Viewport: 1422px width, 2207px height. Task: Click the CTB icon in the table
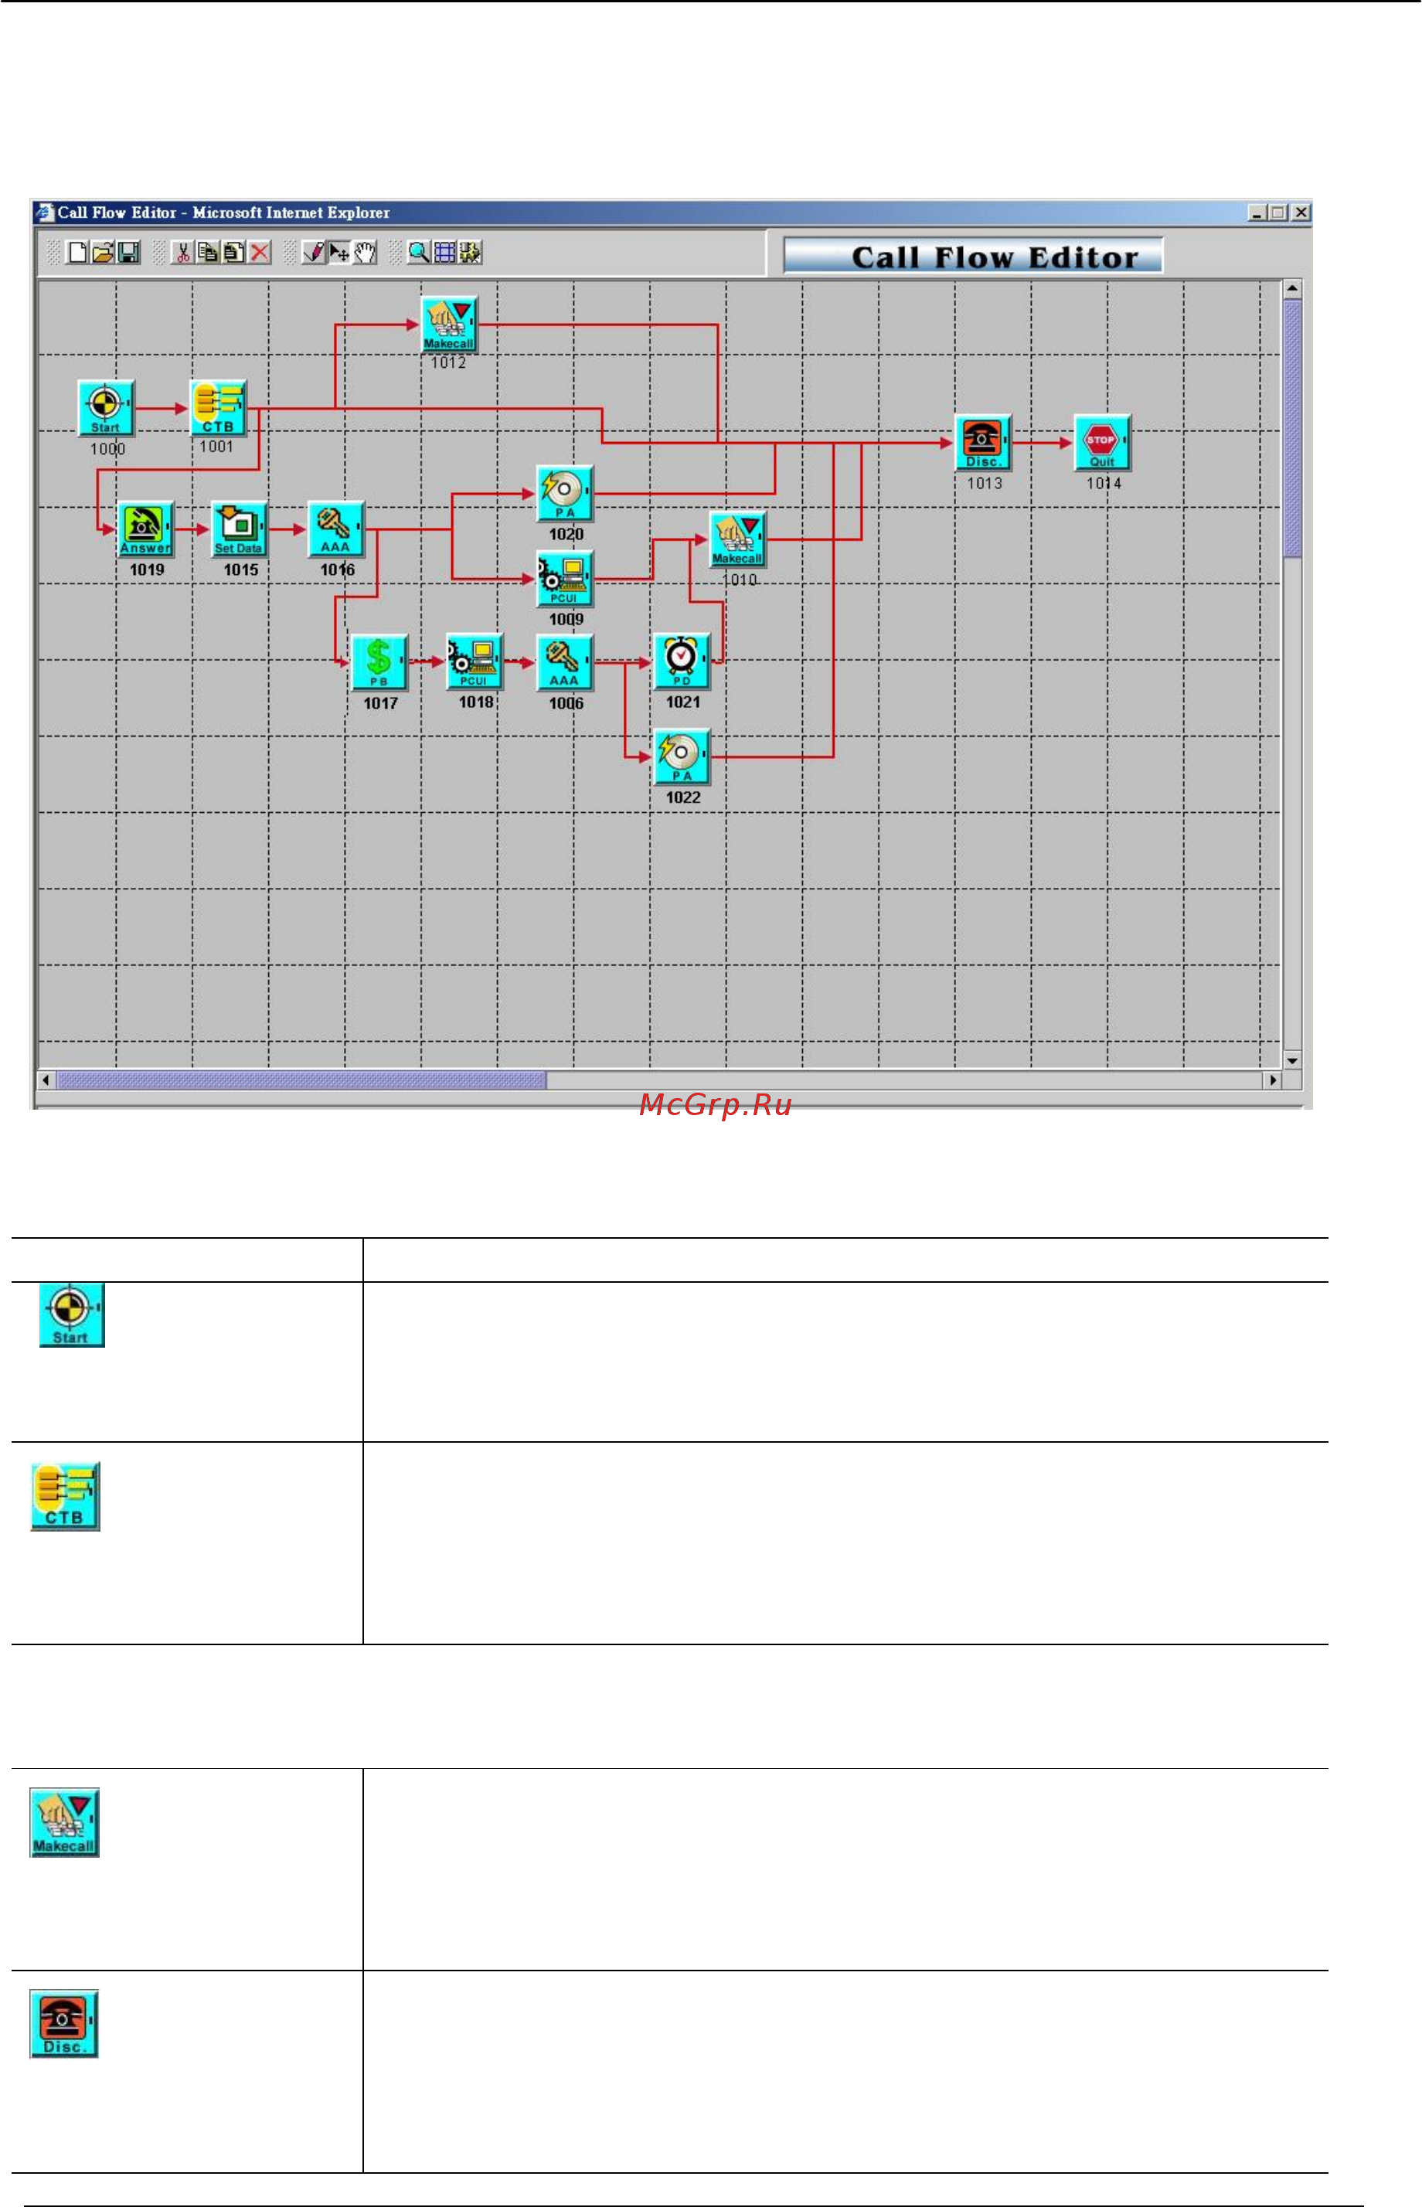(66, 1496)
